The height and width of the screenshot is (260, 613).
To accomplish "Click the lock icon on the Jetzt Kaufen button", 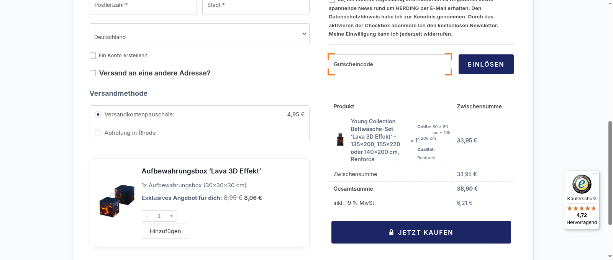I will (391, 232).
